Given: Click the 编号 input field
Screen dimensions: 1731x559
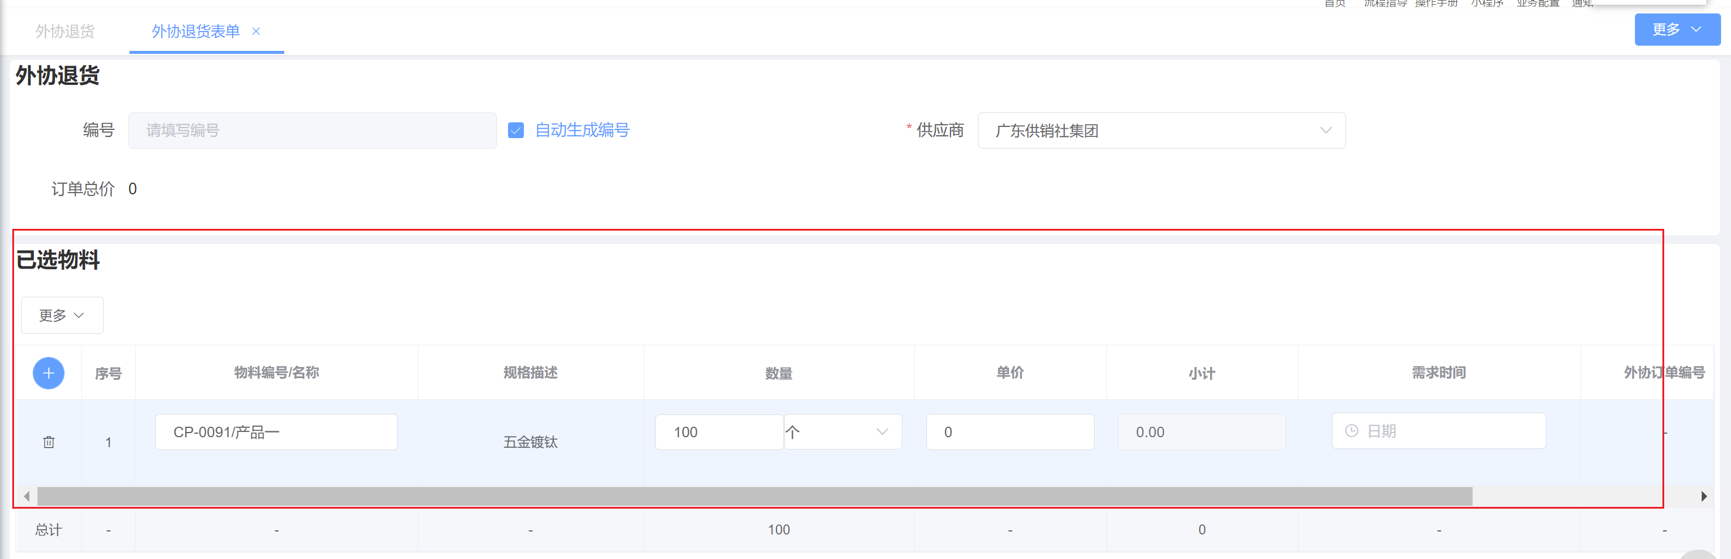Looking at the screenshot, I should [x=312, y=131].
